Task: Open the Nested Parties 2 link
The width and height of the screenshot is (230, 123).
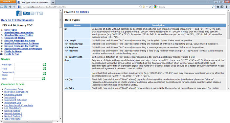Action: coord(13,113)
